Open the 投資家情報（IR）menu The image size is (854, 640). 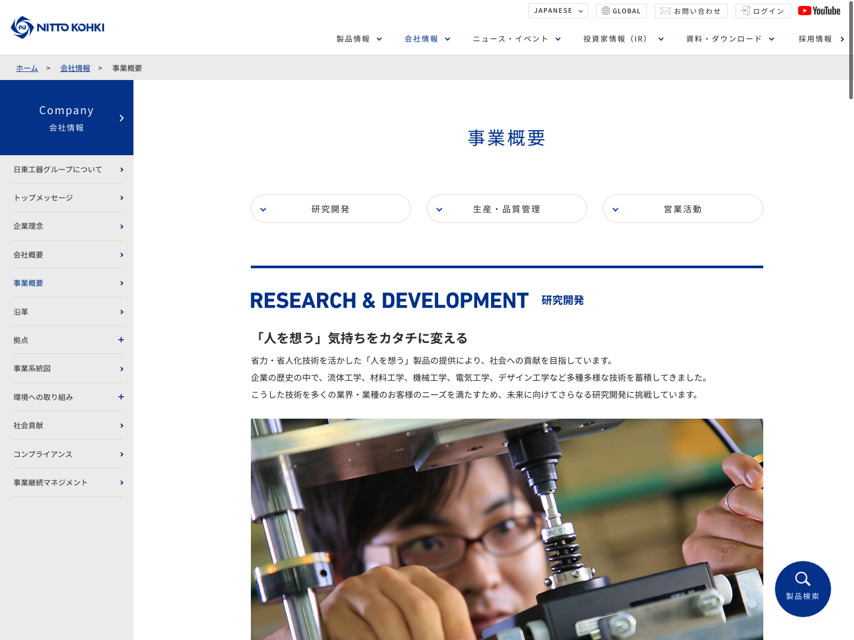[623, 39]
